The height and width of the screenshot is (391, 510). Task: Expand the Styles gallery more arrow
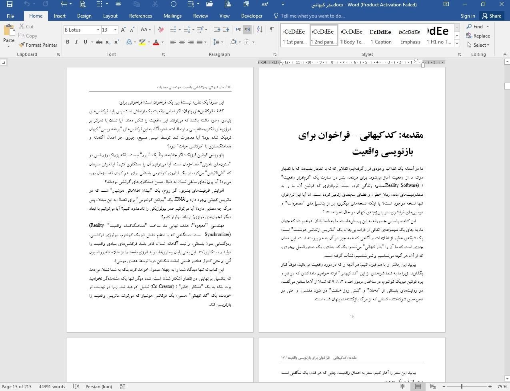pos(457,42)
